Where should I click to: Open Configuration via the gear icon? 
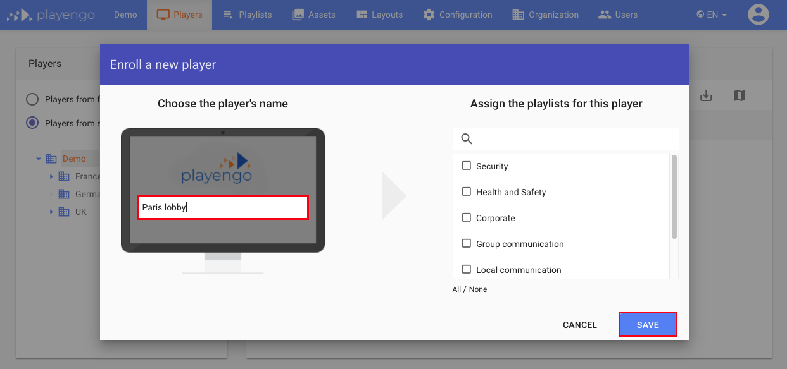click(x=427, y=14)
